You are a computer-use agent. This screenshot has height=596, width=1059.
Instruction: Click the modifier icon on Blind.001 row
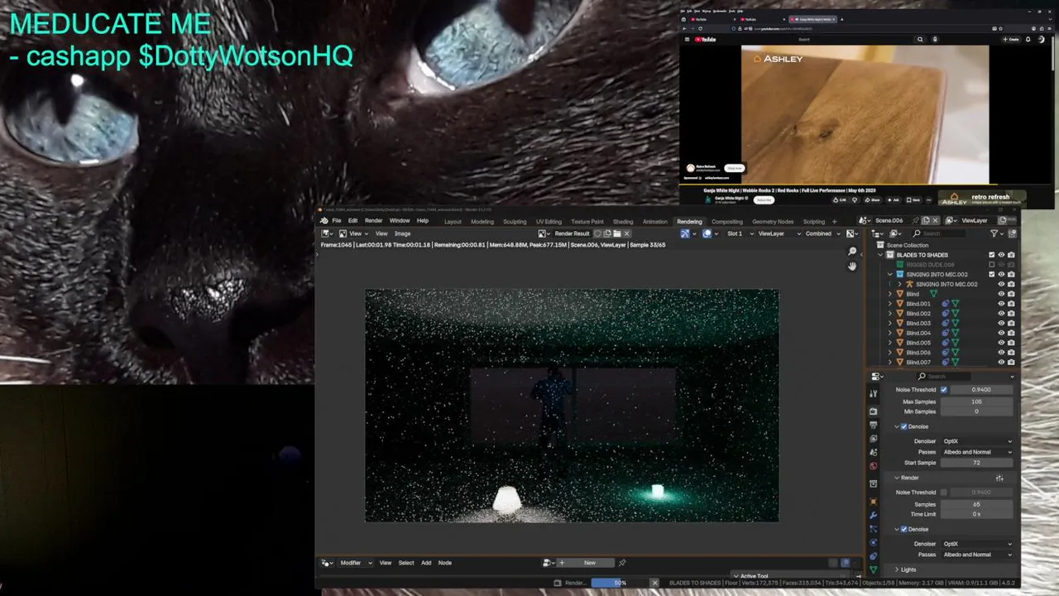click(x=946, y=304)
